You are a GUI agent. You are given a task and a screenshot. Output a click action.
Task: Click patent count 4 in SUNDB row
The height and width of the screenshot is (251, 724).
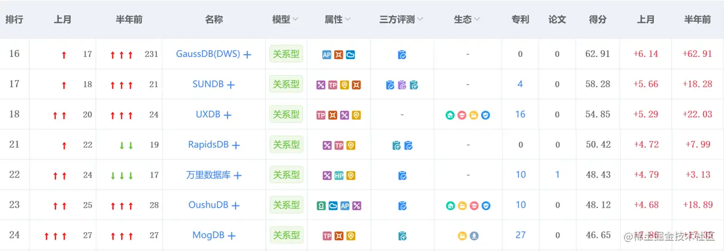point(520,84)
